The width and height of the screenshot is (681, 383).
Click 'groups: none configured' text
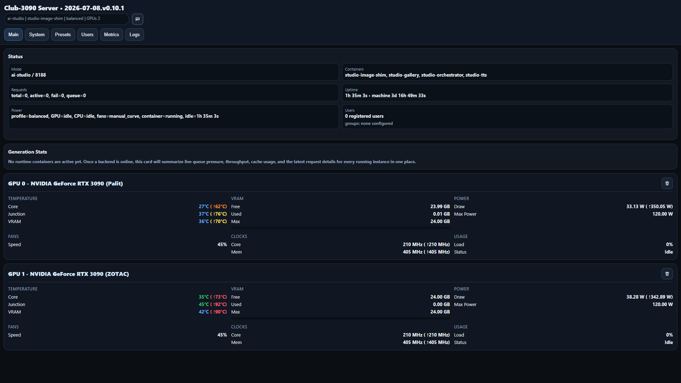tap(369, 123)
